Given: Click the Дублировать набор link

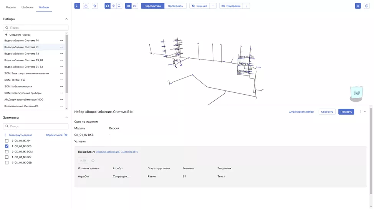Looking at the screenshot, I should (x=301, y=112).
